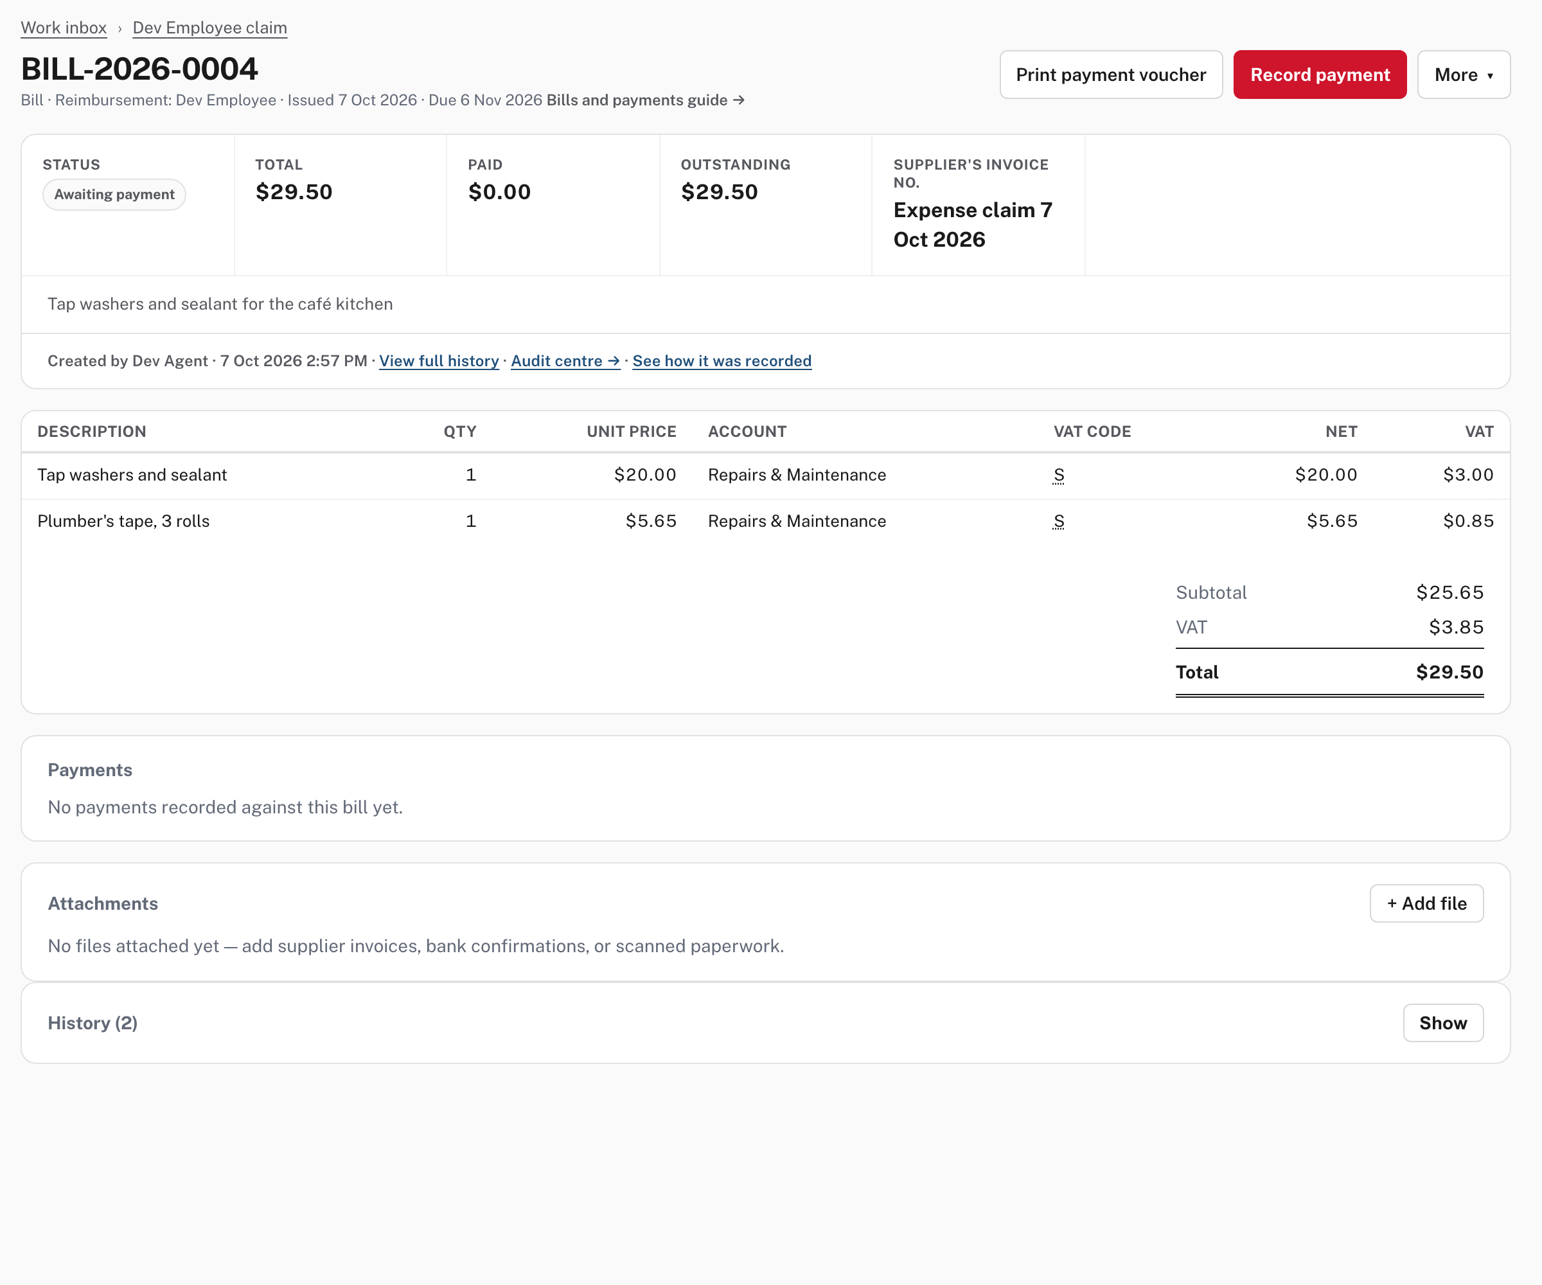The width and height of the screenshot is (1542, 1285).
Task: Click the Outstanding $29.50 amount
Action: [719, 192]
